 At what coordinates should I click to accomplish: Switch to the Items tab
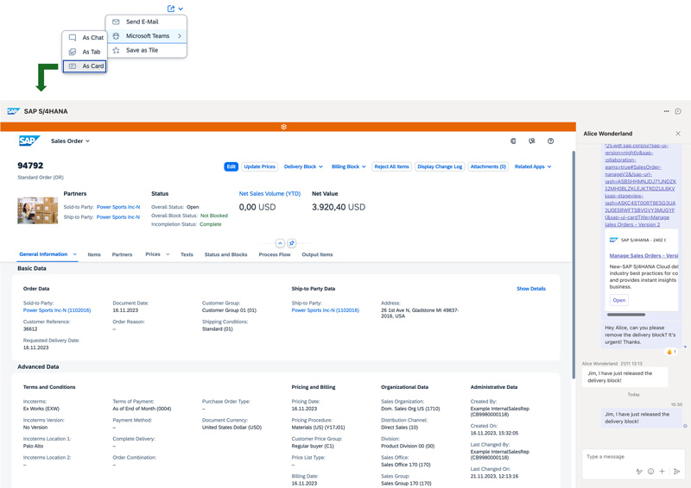point(94,255)
